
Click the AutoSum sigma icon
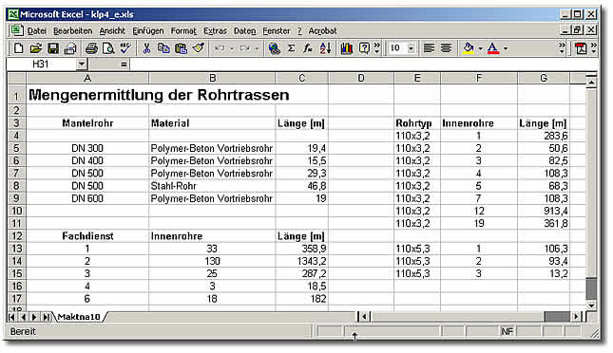291,48
